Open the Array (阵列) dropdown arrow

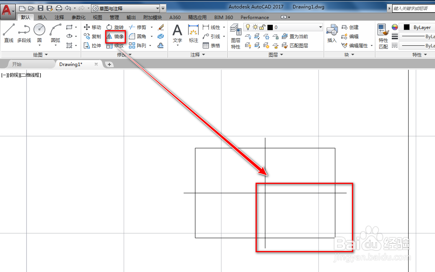[x=150, y=45]
